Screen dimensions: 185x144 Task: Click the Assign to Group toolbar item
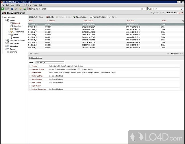pyautogui.click(x=63, y=17)
